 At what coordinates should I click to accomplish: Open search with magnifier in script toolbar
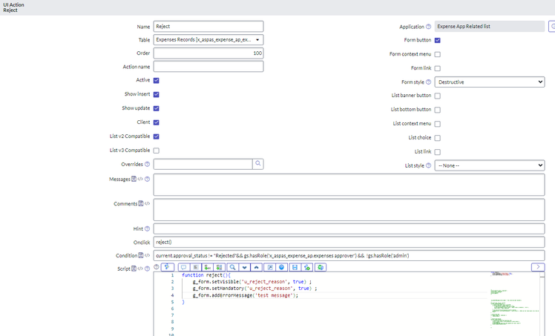tap(232, 267)
